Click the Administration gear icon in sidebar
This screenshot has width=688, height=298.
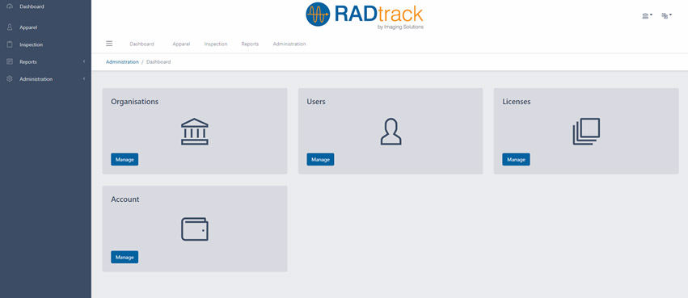coord(10,79)
